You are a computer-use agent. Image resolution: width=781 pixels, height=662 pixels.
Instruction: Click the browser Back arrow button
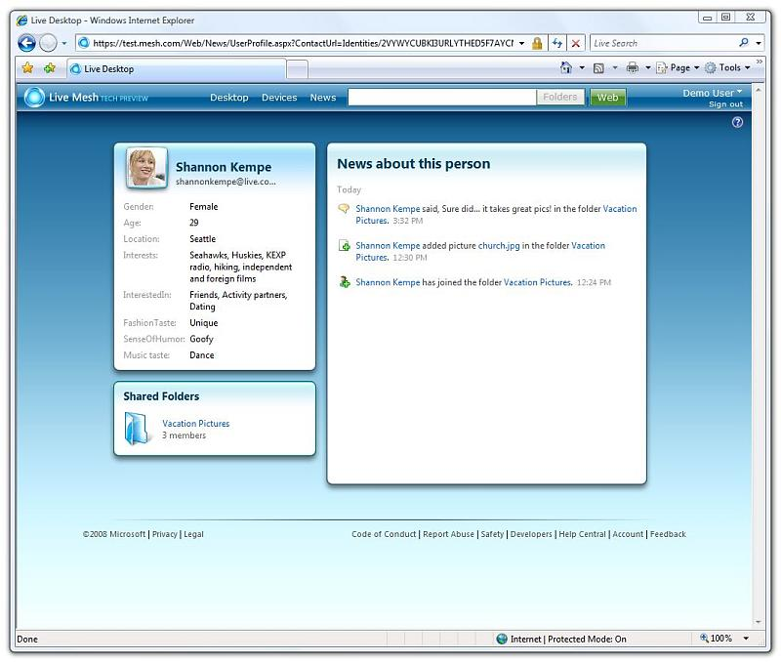pos(27,43)
